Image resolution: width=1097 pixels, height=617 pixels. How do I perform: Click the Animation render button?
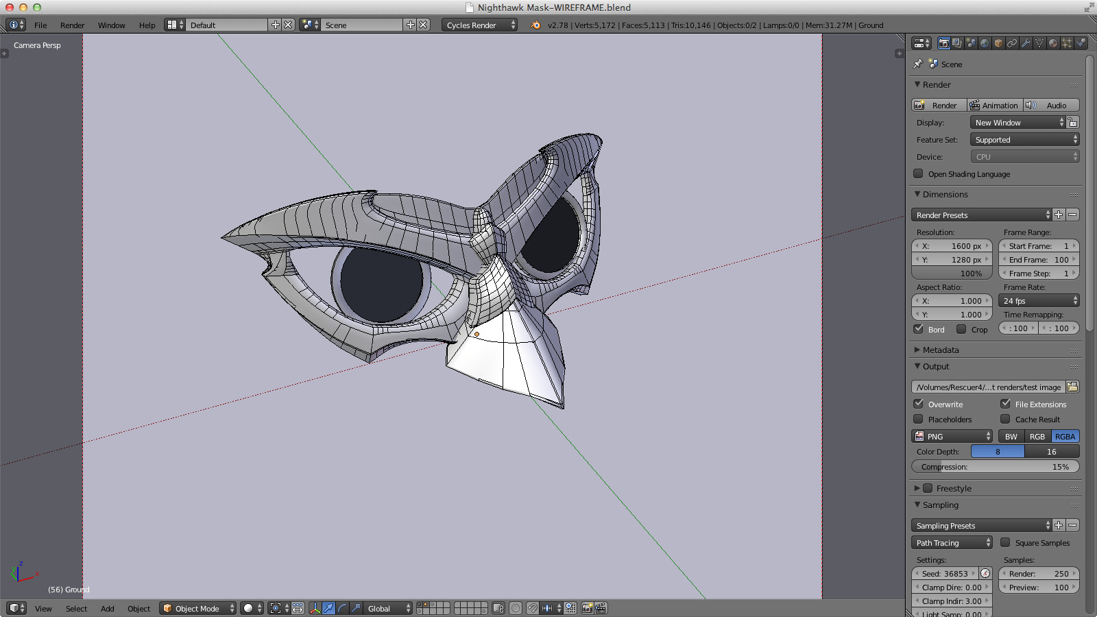(995, 105)
